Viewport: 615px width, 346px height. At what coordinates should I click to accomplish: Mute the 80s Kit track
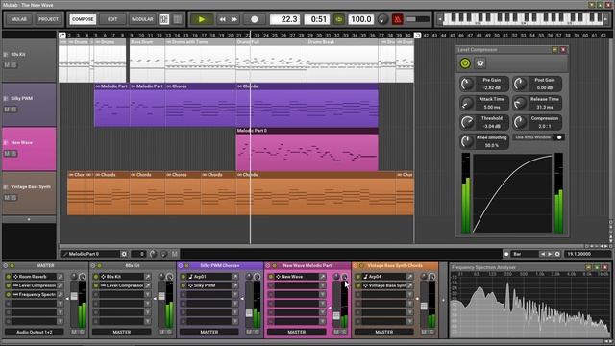(7, 65)
